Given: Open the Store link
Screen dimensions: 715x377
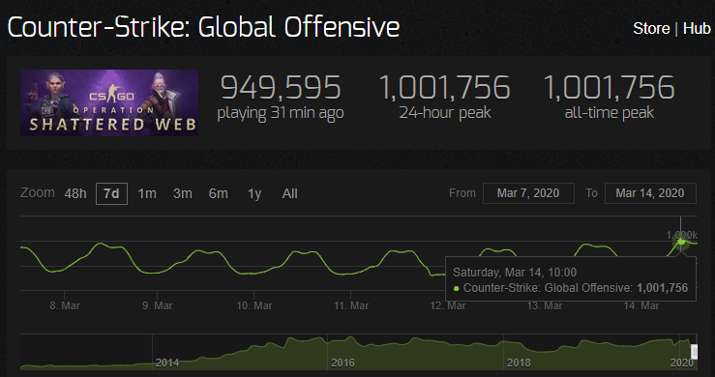Looking at the screenshot, I should 651,29.
